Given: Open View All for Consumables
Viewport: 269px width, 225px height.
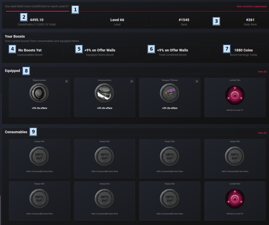Looking at the screenshot, I should (x=262, y=133).
